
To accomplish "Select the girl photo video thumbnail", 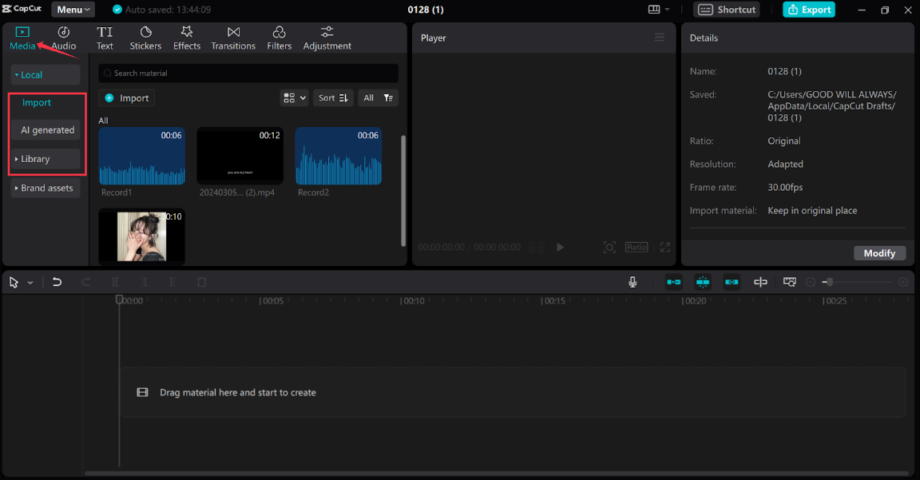I will (x=142, y=236).
